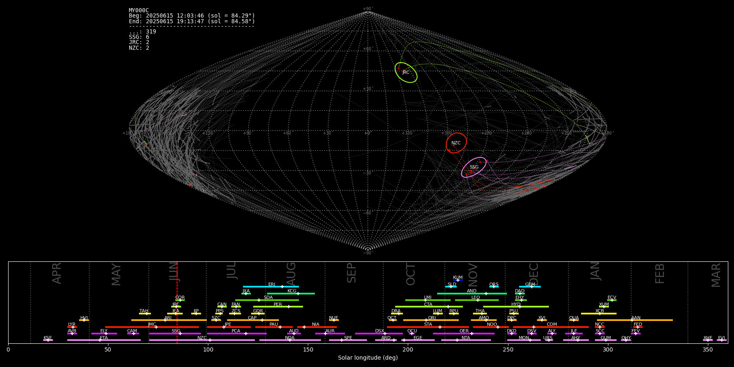The height and width of the screenshot is (367, 734).
Task: Click the 'JRC: 2' count line
Action: click(139, 42)
